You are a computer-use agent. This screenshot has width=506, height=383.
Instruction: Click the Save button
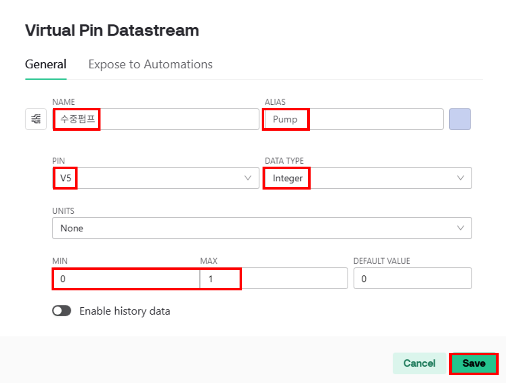(474, 364)
